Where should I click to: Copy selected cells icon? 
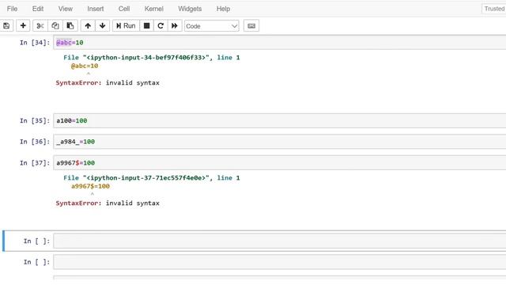pyautogui.click(x=55, y=26)
